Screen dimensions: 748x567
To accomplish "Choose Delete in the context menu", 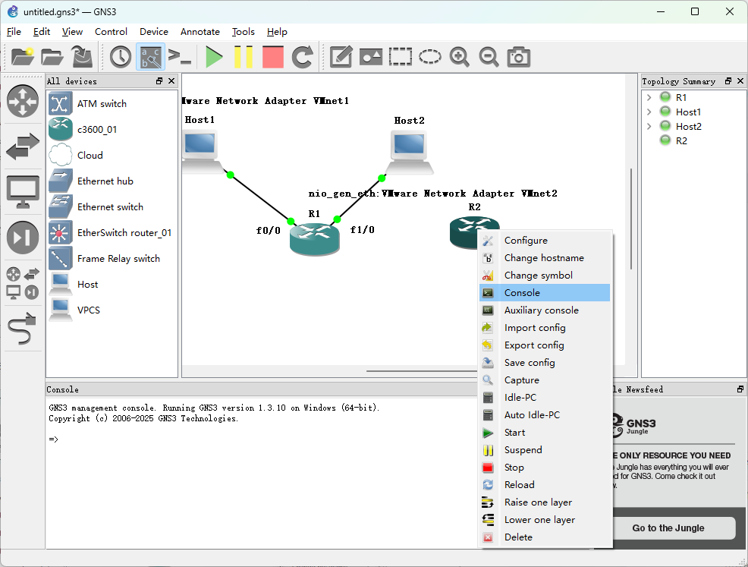I will coord(545,537).
